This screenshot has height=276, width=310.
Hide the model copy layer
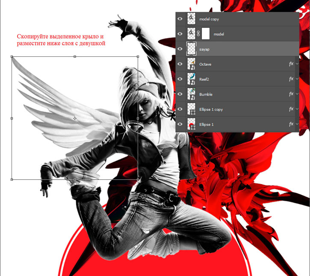pos(180,19)
